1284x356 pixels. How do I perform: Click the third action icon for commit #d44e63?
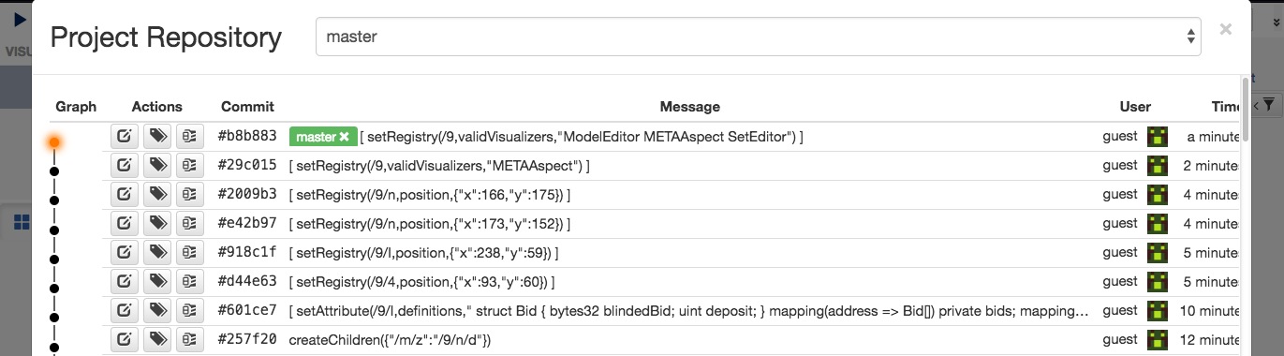click(x=190, y=282)
